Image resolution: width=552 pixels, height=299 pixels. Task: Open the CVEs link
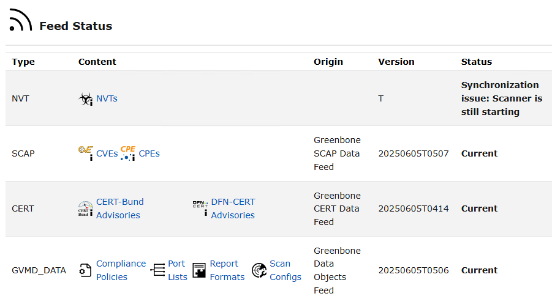coord(107,153)
